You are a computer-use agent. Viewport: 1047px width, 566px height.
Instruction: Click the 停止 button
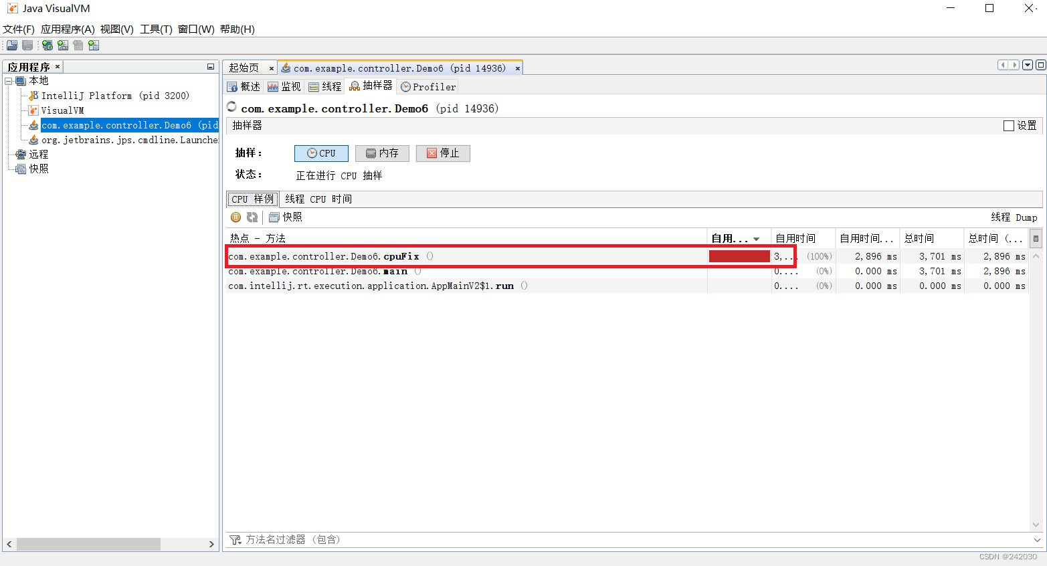(x=443, y=153)
